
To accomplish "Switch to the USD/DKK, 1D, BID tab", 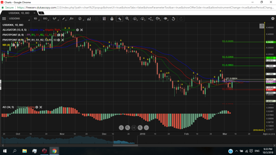I will coord(19,13).
